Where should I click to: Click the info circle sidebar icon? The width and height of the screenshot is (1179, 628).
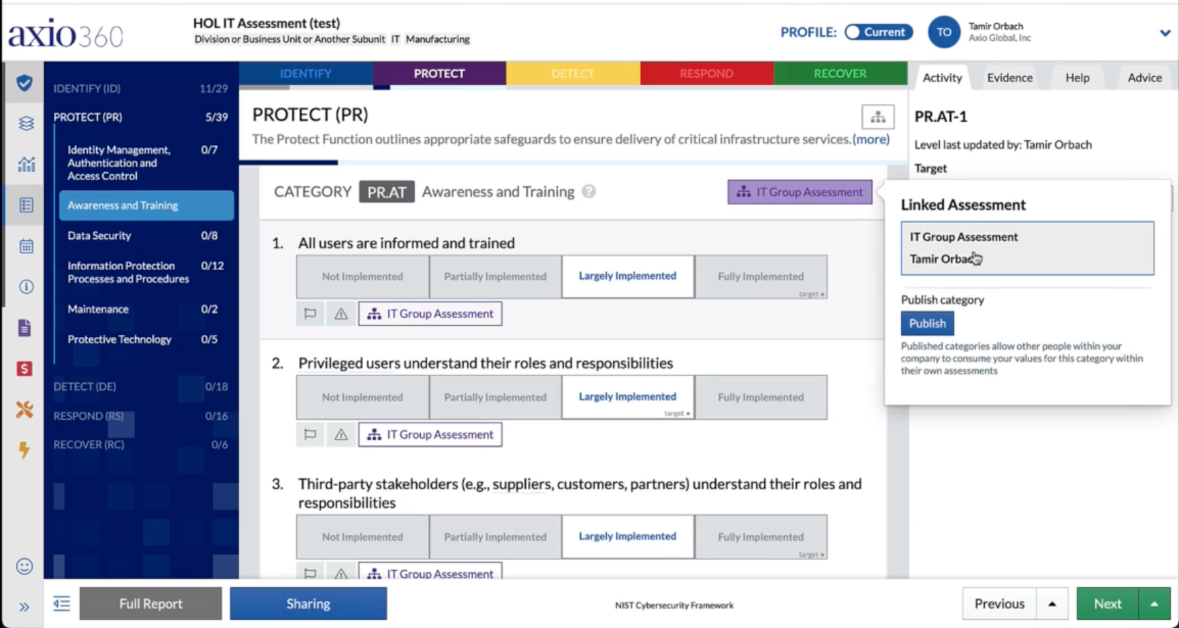(26, 286)
